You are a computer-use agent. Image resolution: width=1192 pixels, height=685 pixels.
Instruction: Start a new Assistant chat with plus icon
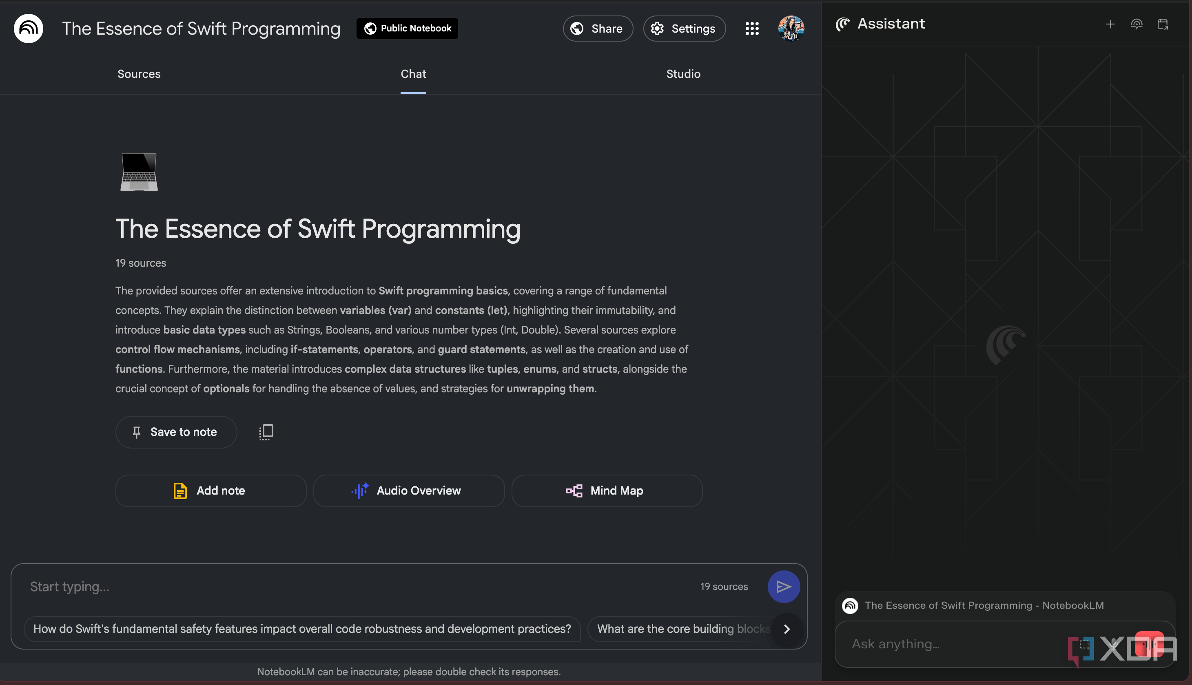tap(1110, 24)
